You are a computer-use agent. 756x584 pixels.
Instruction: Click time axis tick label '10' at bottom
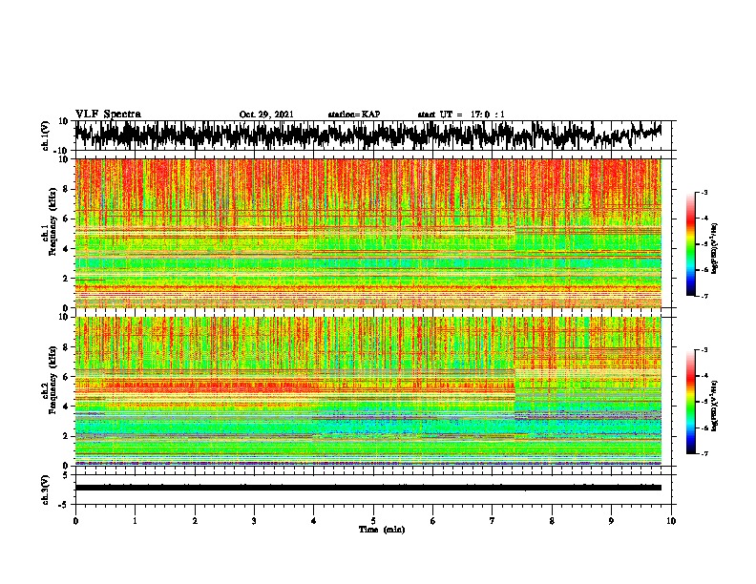[671, 521]
